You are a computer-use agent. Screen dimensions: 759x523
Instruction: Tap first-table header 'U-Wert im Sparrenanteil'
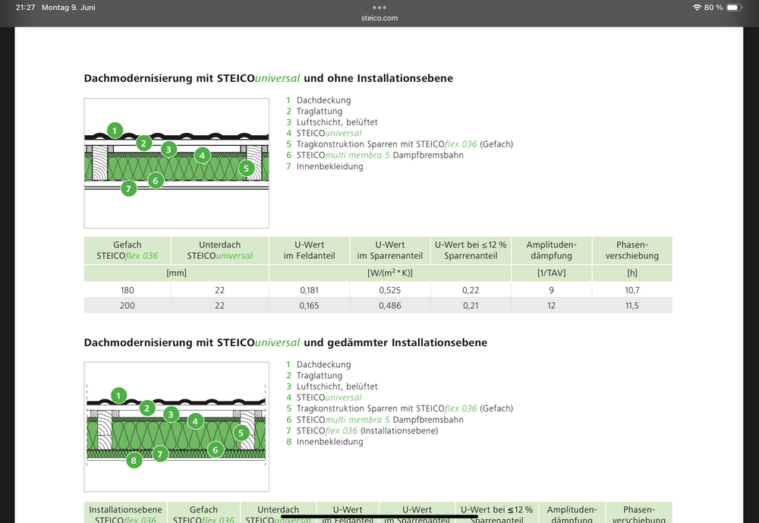pyautogui.click(x=390, y=250)
